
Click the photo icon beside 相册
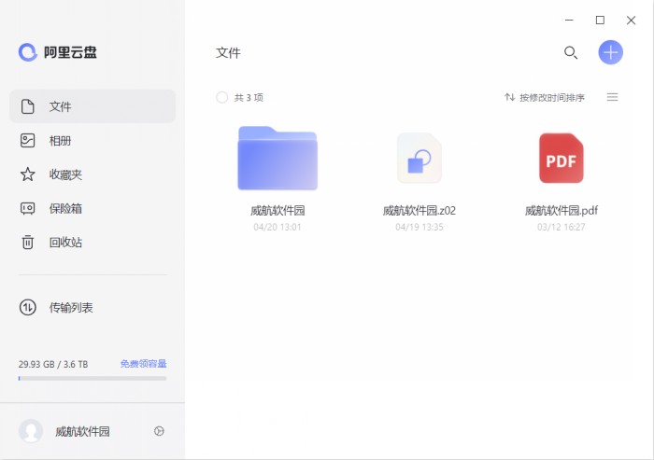(27, 140)
